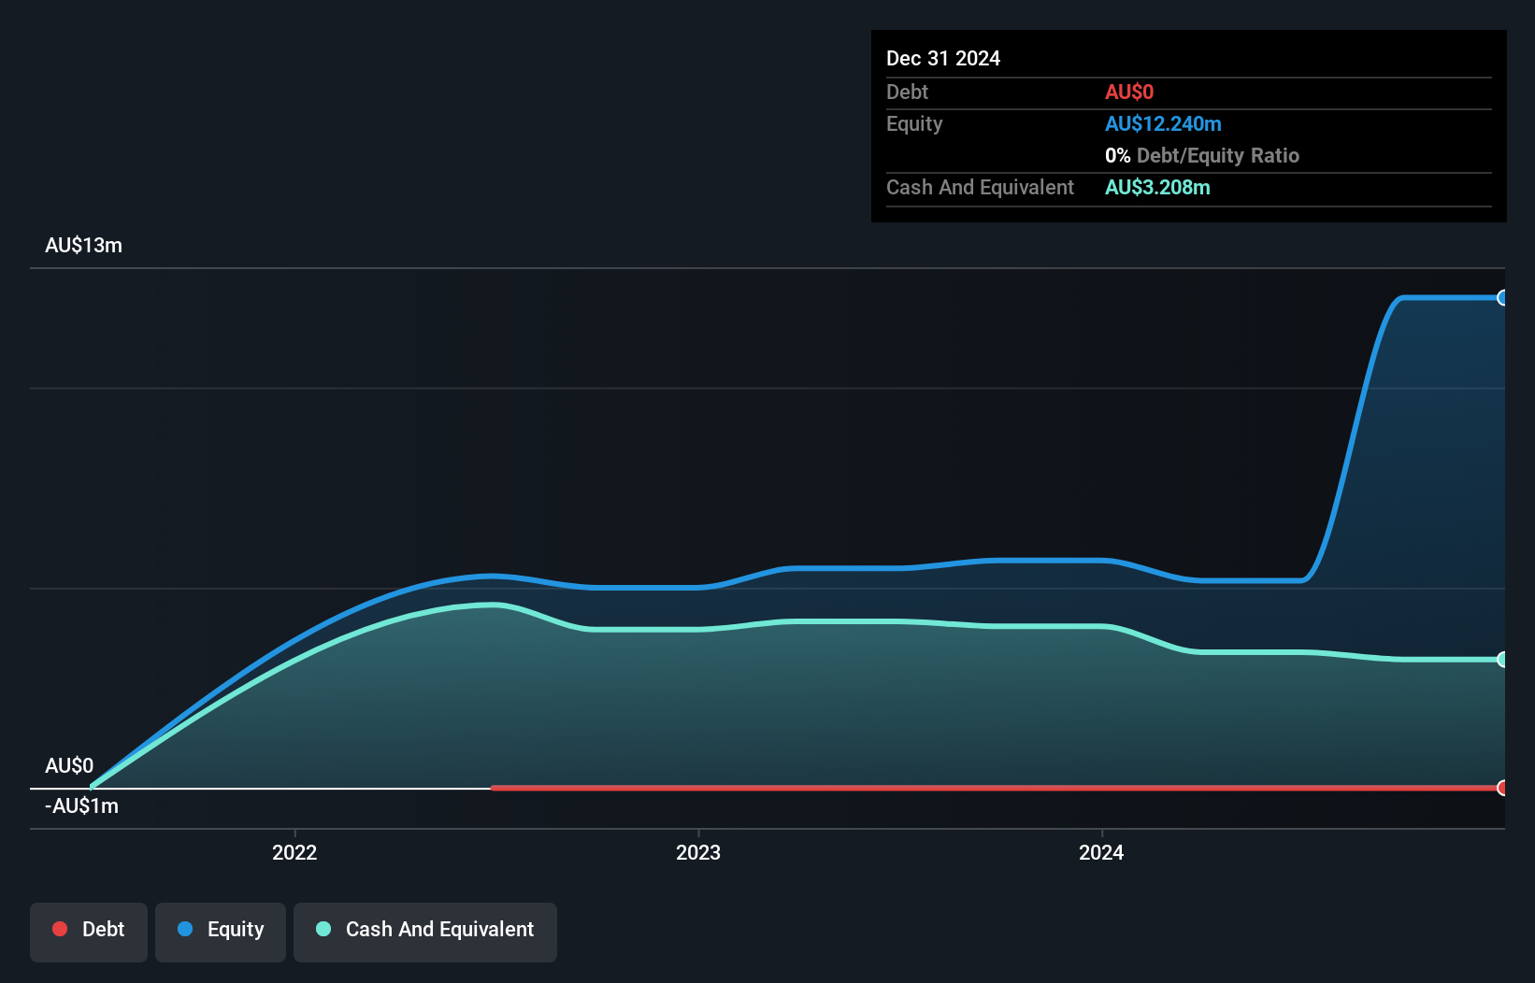Viewport: 1535px width, 983px height.
Task: Click the AU$12.240m equity value in tooltip
Action: point(1163,123)
